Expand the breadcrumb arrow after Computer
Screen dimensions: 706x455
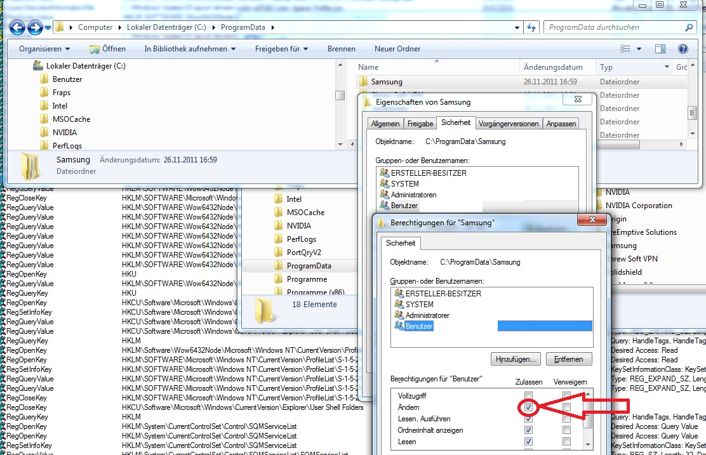tap(120, 27)
